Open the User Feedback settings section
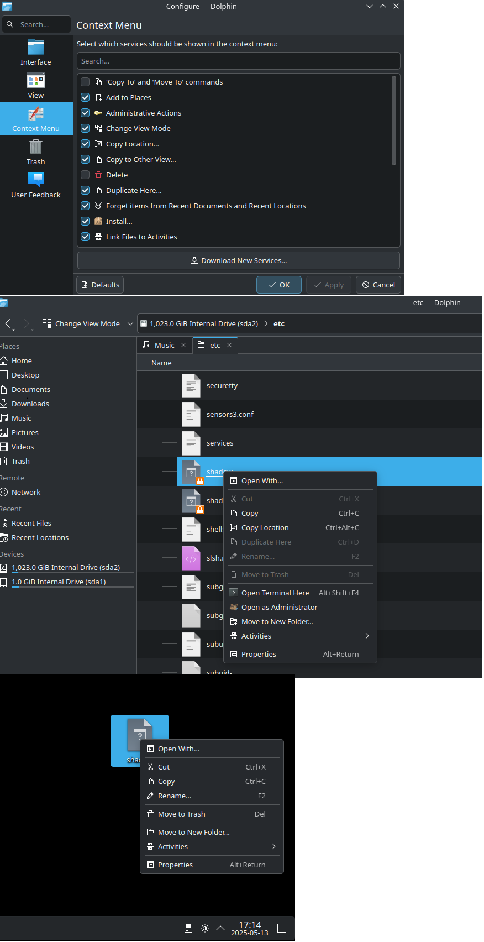 [x=36, y=185]
